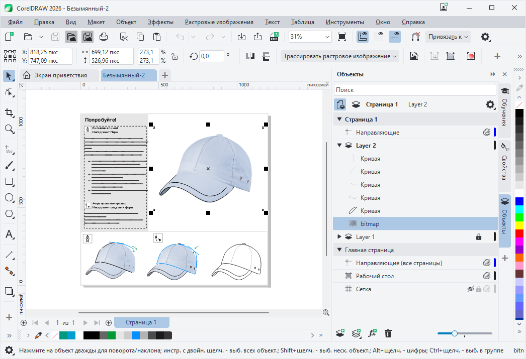Click the Copy icon

coord(140,37)
